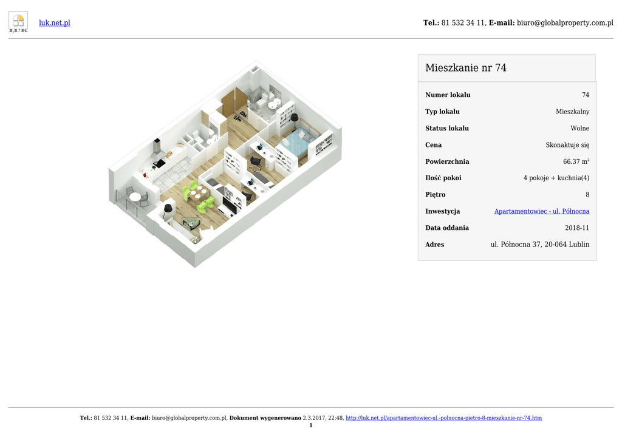This screenshot has height=440, width=622.
Task: Click the blue bed in the floor plan
Action: [x=299, y=143]
